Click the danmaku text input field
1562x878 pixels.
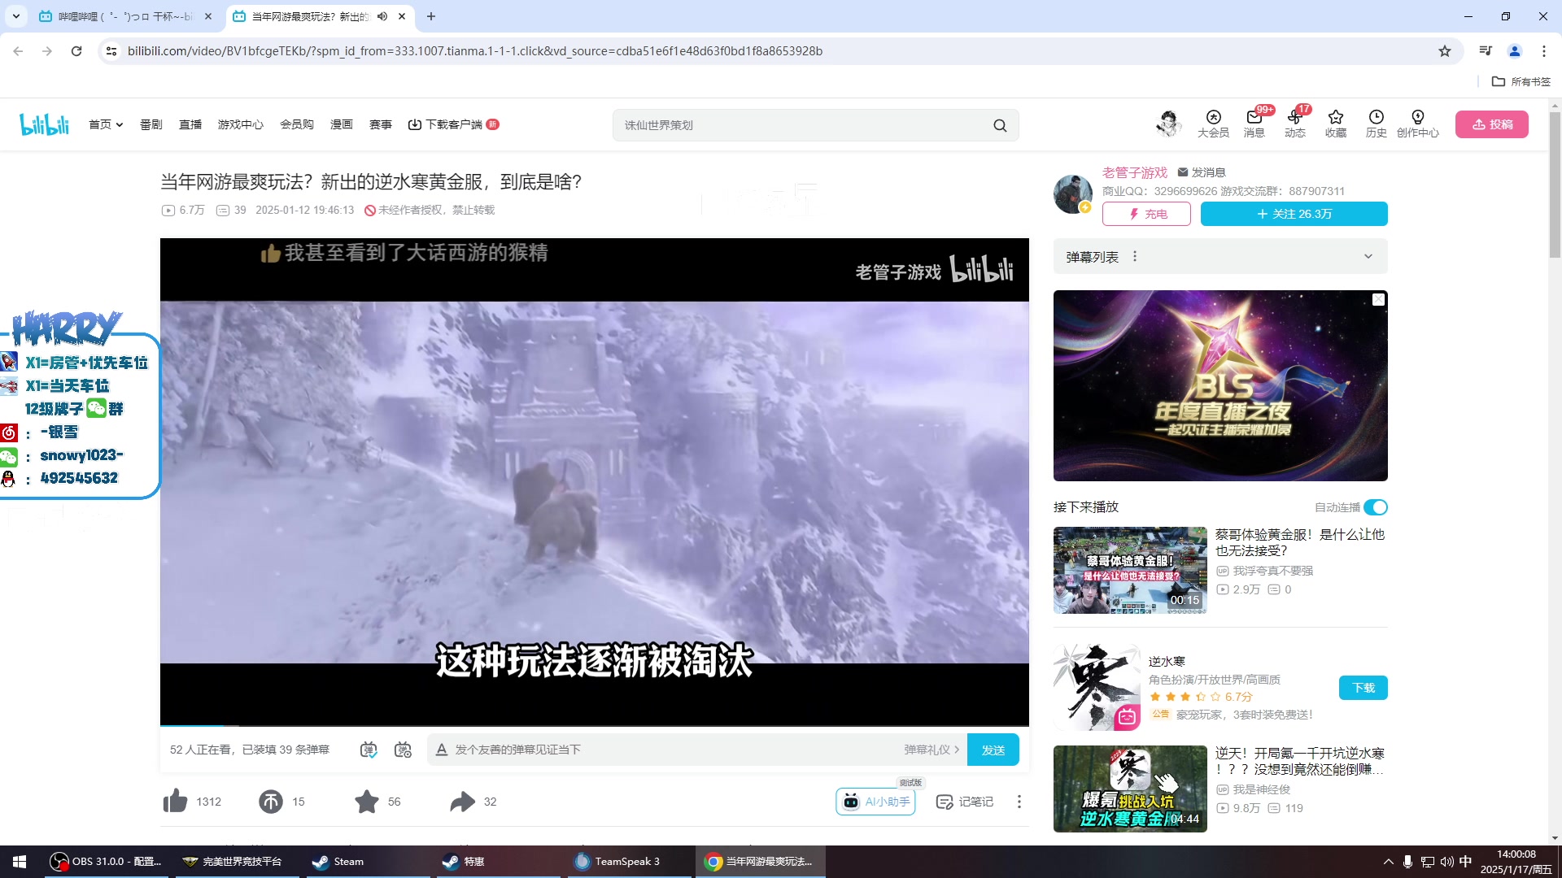[675, 750]
